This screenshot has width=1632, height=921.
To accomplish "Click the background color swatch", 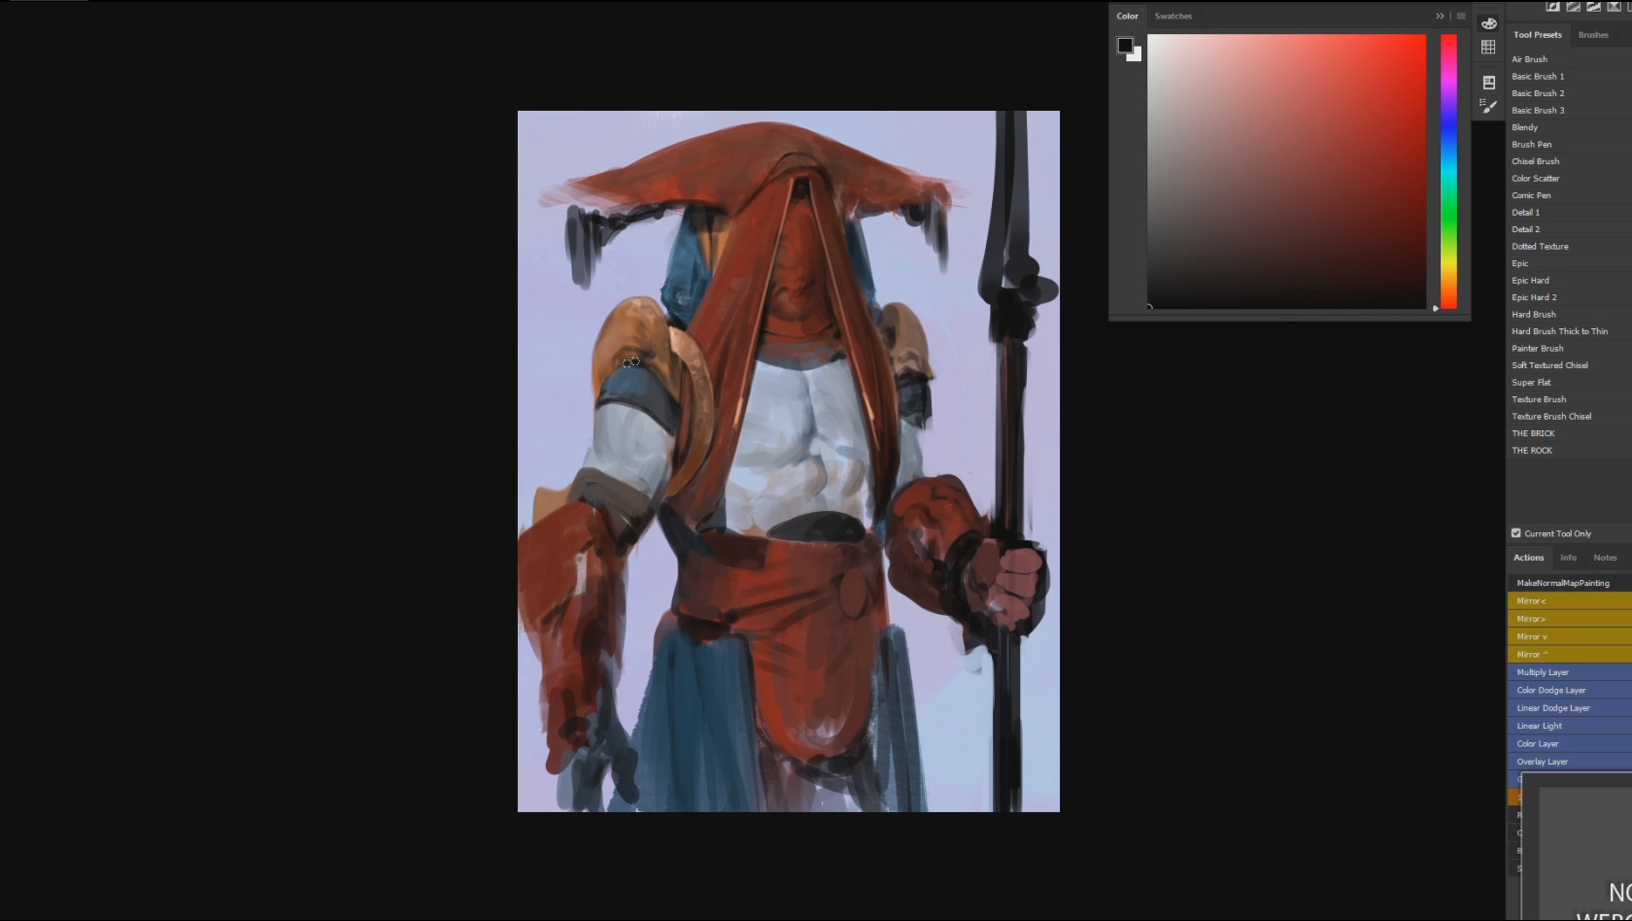I will click(1137, 56).
